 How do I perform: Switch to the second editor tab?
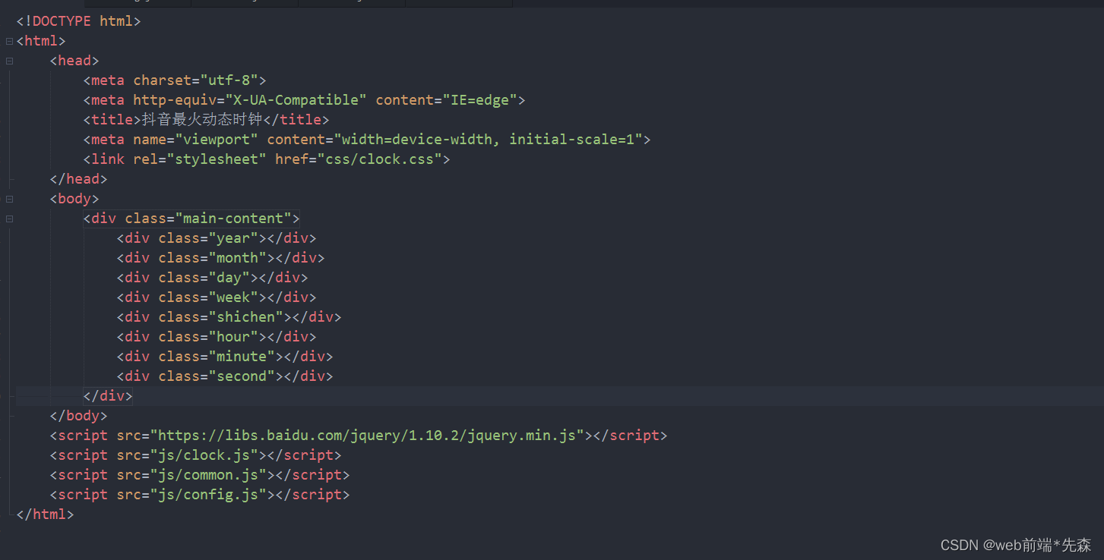click(243, 3)
